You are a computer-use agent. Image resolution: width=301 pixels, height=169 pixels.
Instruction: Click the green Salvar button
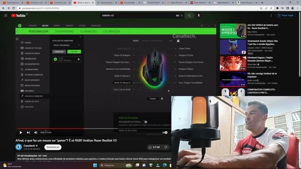point(74,52)
